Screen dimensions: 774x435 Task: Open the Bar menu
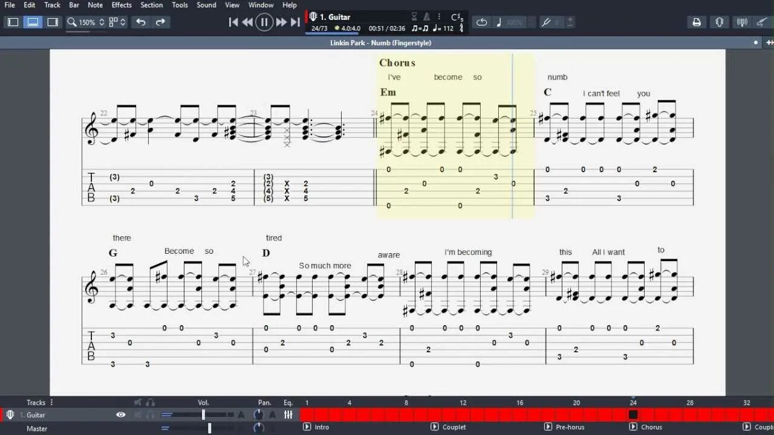click(74, 5)
